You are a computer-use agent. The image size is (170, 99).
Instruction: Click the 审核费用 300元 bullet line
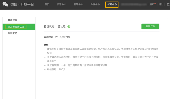56,69
